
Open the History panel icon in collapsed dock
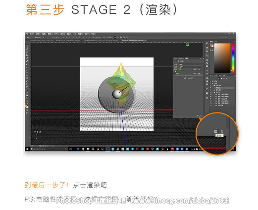(207, 43)
